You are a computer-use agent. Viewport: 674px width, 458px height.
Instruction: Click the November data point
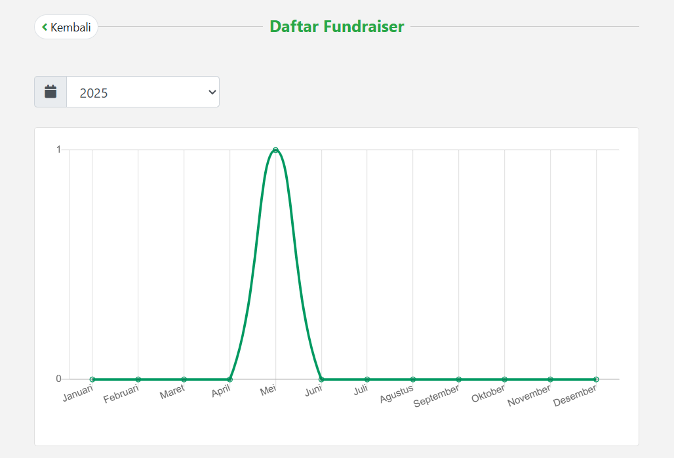pos(551,379)
